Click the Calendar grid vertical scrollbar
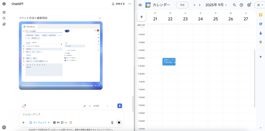This screenshot has width=265, height=131. 255,79
